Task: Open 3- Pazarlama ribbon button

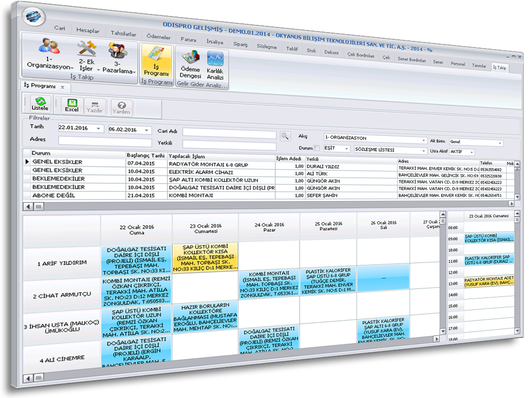Action: [x=119, y=59]
